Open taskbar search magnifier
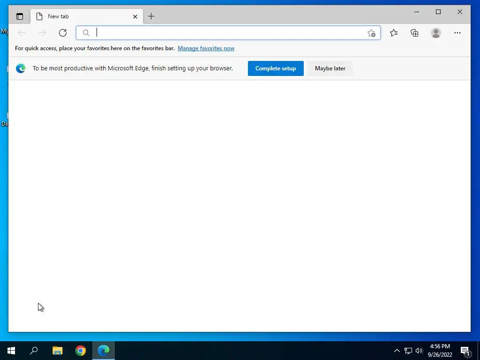The height and width of the screenshot is (360, 480). 34,351
